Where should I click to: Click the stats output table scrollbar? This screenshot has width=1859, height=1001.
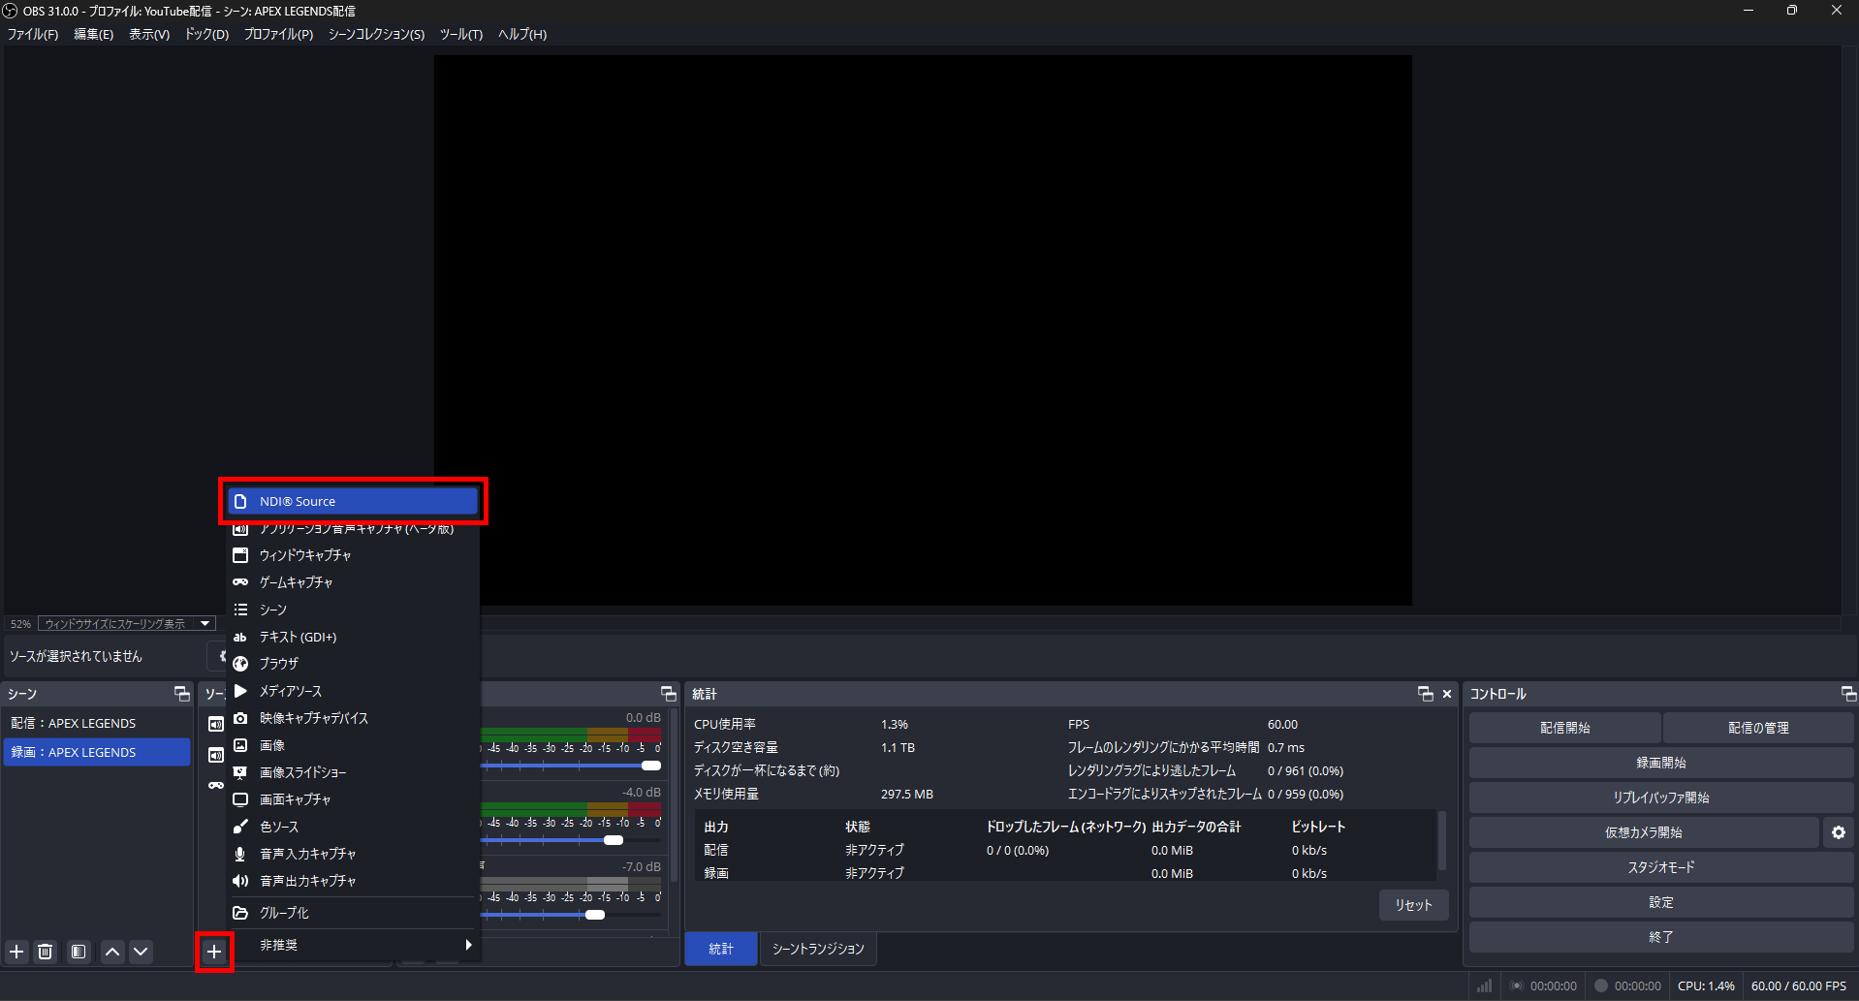point(1441,840)
